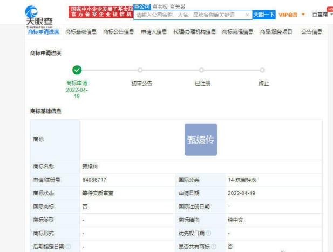Viewport: 333px width, 252px height.
Task: Click the 商标基础信息 section heading
Action: (x=46, y=111)
